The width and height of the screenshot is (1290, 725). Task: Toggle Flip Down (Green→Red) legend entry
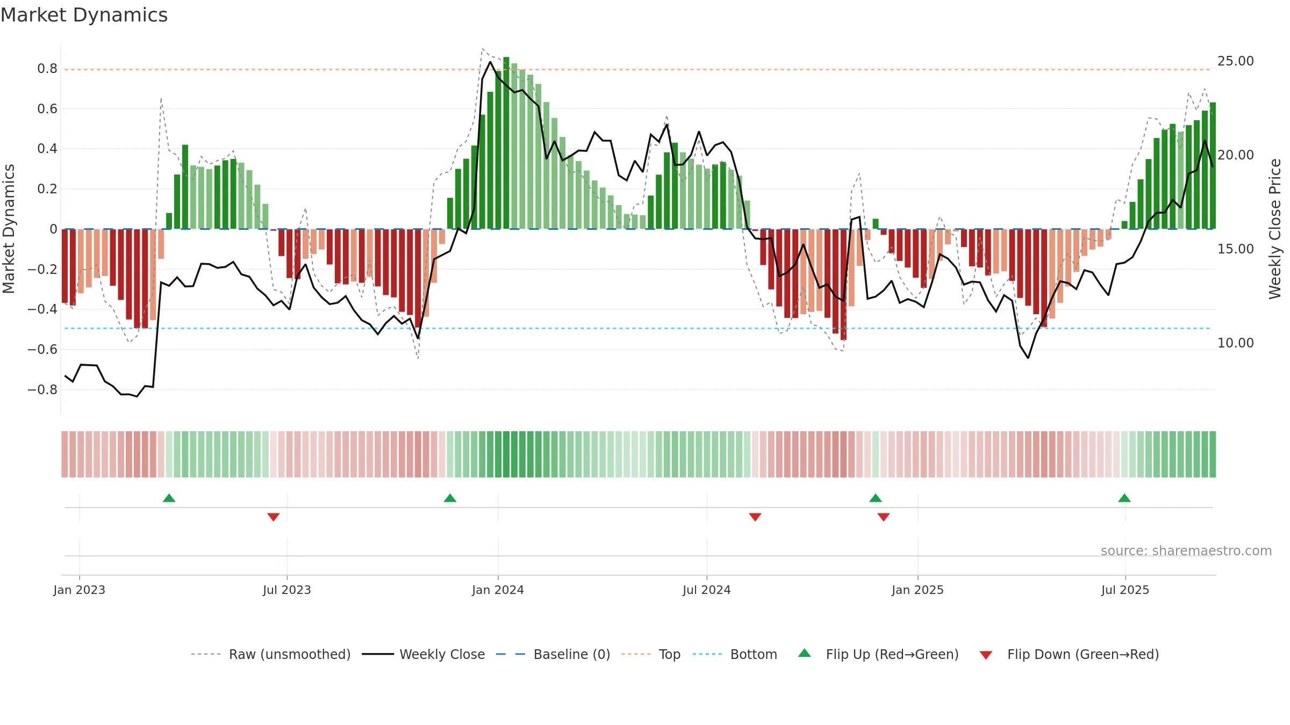tap(1069, 654)
